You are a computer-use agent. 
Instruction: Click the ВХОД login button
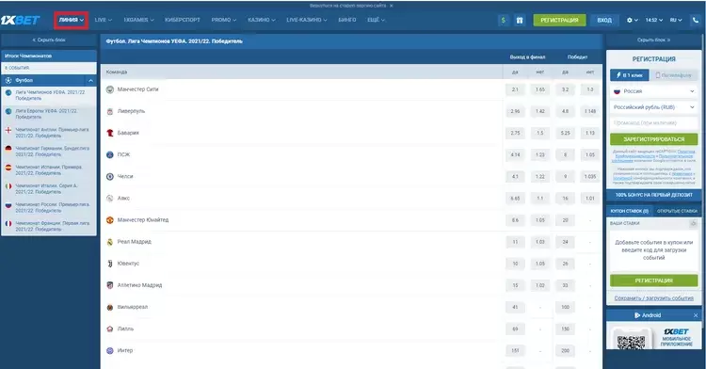604,21
